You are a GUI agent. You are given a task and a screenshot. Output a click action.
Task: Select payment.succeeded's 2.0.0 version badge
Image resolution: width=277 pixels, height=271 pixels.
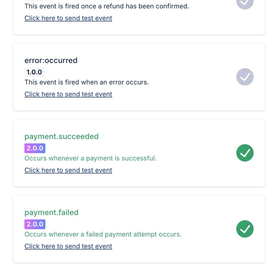pos(35,148)
